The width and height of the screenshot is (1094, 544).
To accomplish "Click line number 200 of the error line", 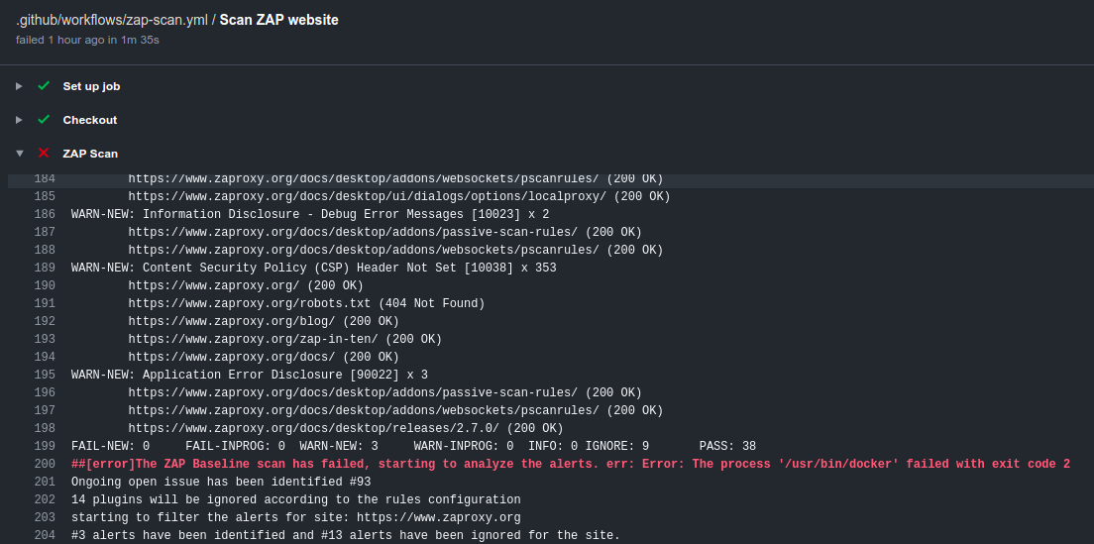I will pyautogui.click(x=45, y=464).
